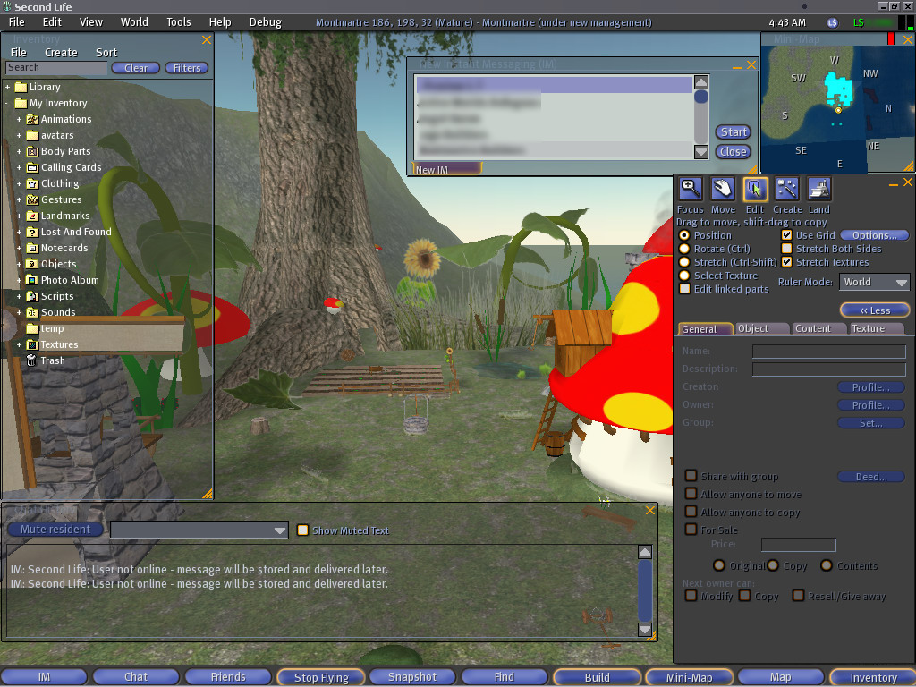The width and height of the screenshot is (916, 687).
Task: Click the Landmarks folder icon
Action: point(33,216)
